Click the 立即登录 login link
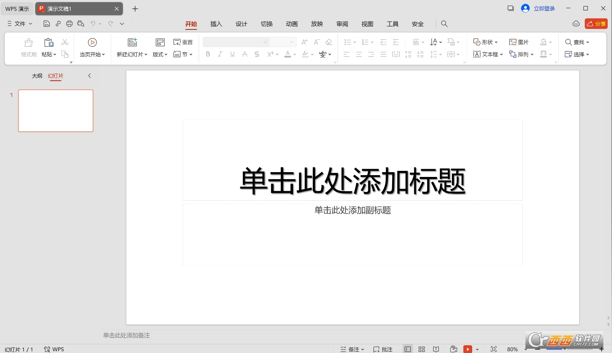This screenshot has height=353, width=612. click(x=544, y=8)
